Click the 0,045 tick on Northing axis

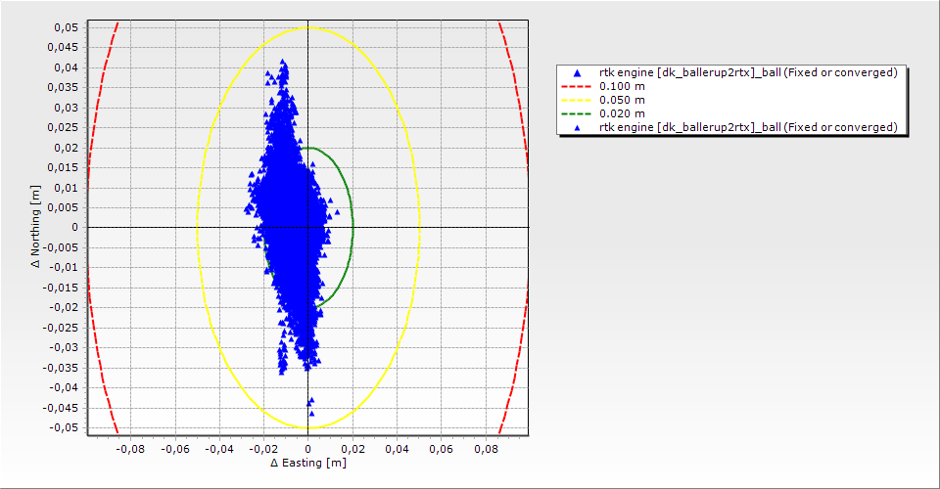pos(63,47)
